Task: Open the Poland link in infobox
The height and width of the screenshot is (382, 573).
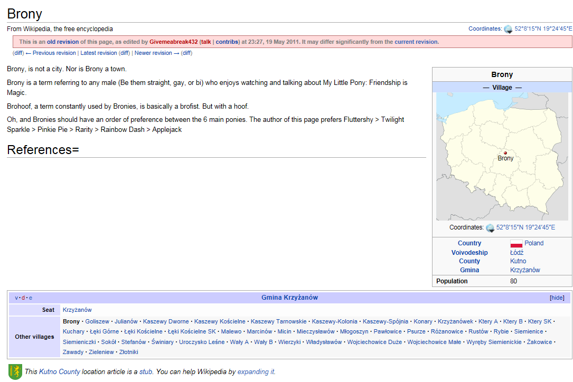Action: pos(534,243)
